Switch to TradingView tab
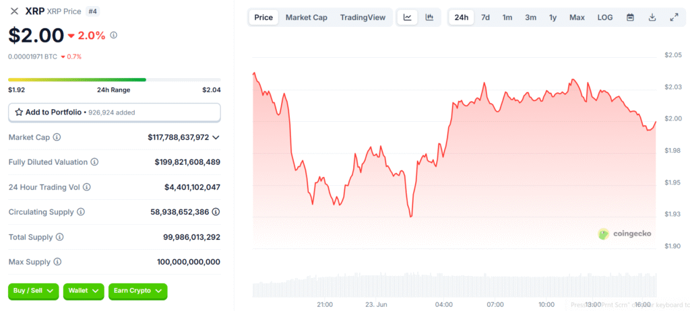This screenshot has height=311, width=690. (x=363, y=18)
